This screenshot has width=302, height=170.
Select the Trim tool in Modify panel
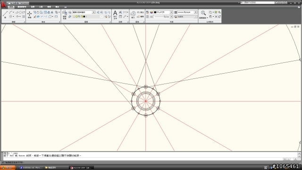point(42,17)
